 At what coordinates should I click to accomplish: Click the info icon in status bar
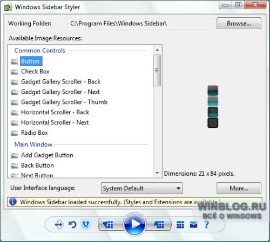point(12,202)
